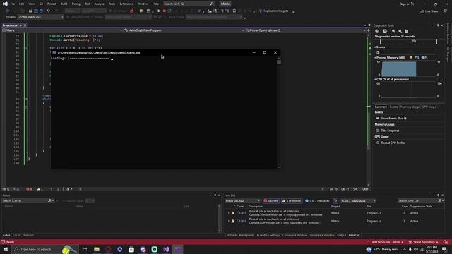452x254 pixels.
Task: Collapse the CPU (% of all processors) section
Action: [375, 79]
